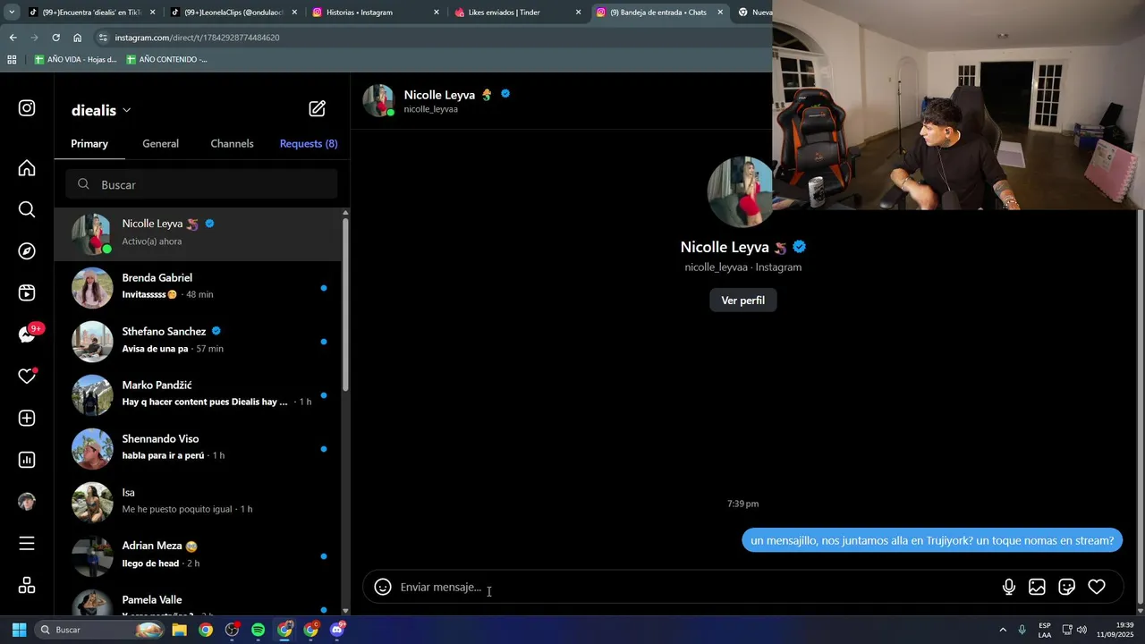Open the More hamburger menu icon
Viewport: 1145px width, 644px height.
(27, 544)
